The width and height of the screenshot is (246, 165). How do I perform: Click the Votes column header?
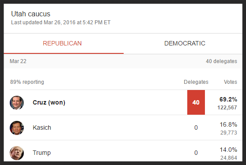click(x=230, y=82)
